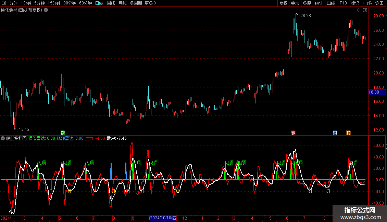This screenshot has height=222, width=387.
Task: Switch to 日线 daily chart
Action: click(x=99, y=3)
